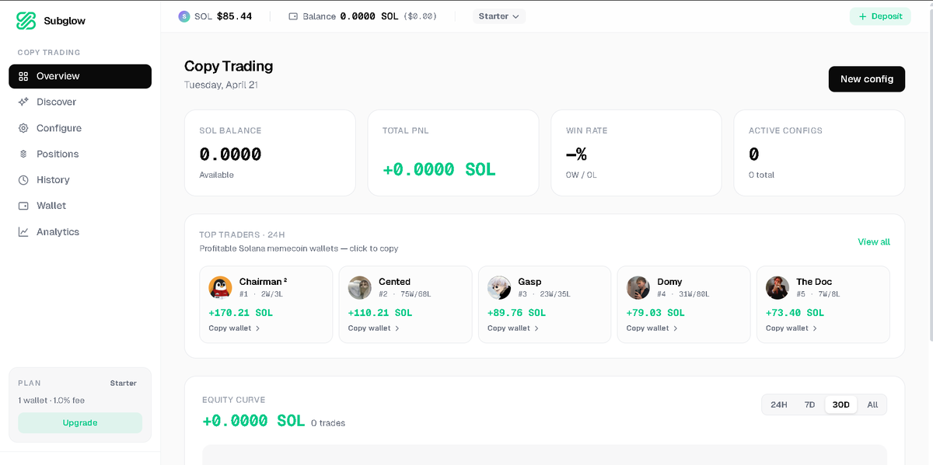
Task: Open the Overview menu item
Action: click(80, 76)
